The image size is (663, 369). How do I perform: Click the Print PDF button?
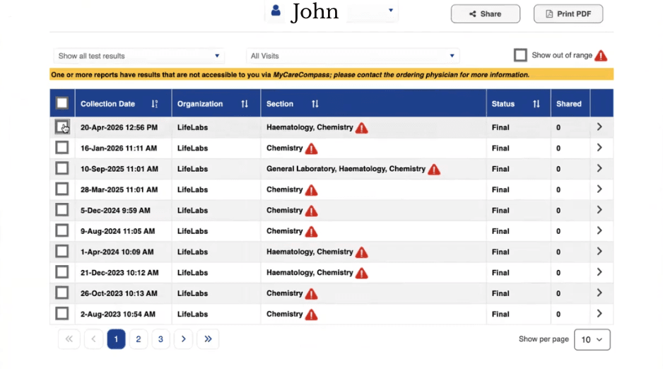tap(568, 14)
